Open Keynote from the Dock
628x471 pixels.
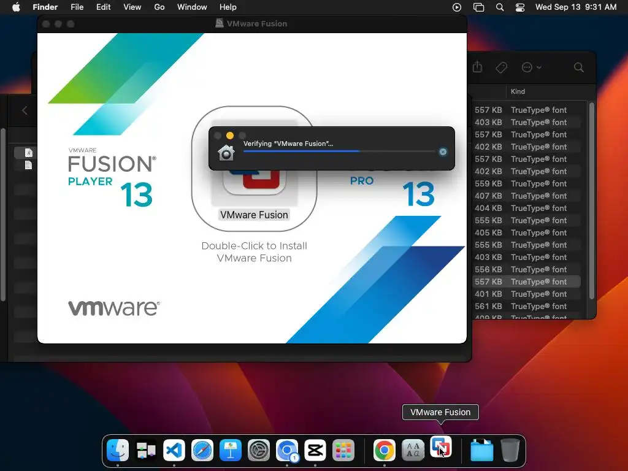(x=231, y=450)
